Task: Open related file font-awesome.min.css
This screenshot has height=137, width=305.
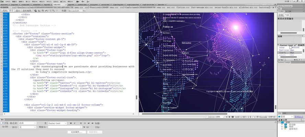Action: (202, 8)
